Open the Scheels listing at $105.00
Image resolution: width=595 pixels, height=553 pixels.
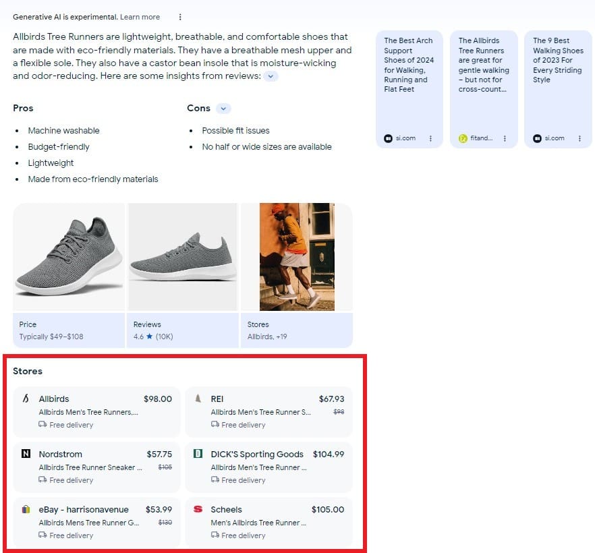click(x=268, y=523)
